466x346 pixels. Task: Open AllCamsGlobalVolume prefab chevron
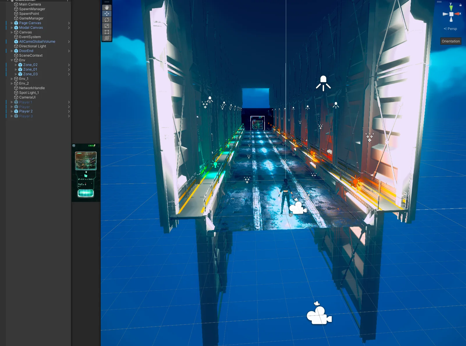[x=69, y=42]
